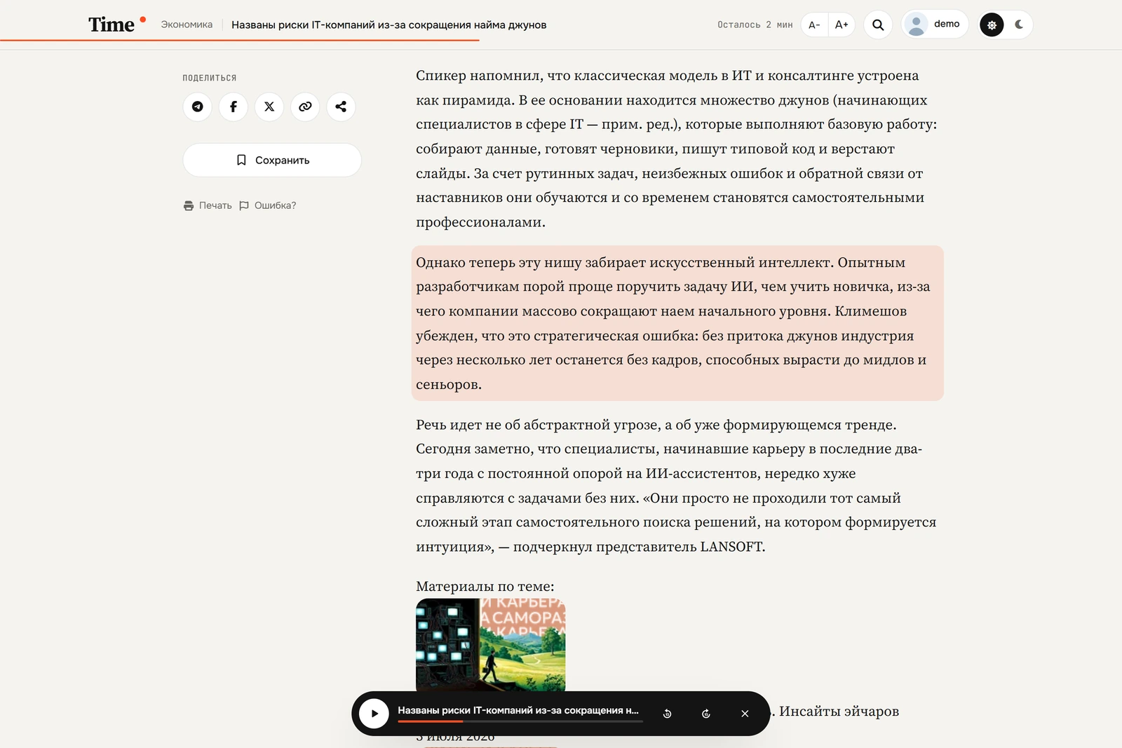Click the ПОДЕЛИТЬСЯ label
The image size is (1122, 748).
click(210, 78)
